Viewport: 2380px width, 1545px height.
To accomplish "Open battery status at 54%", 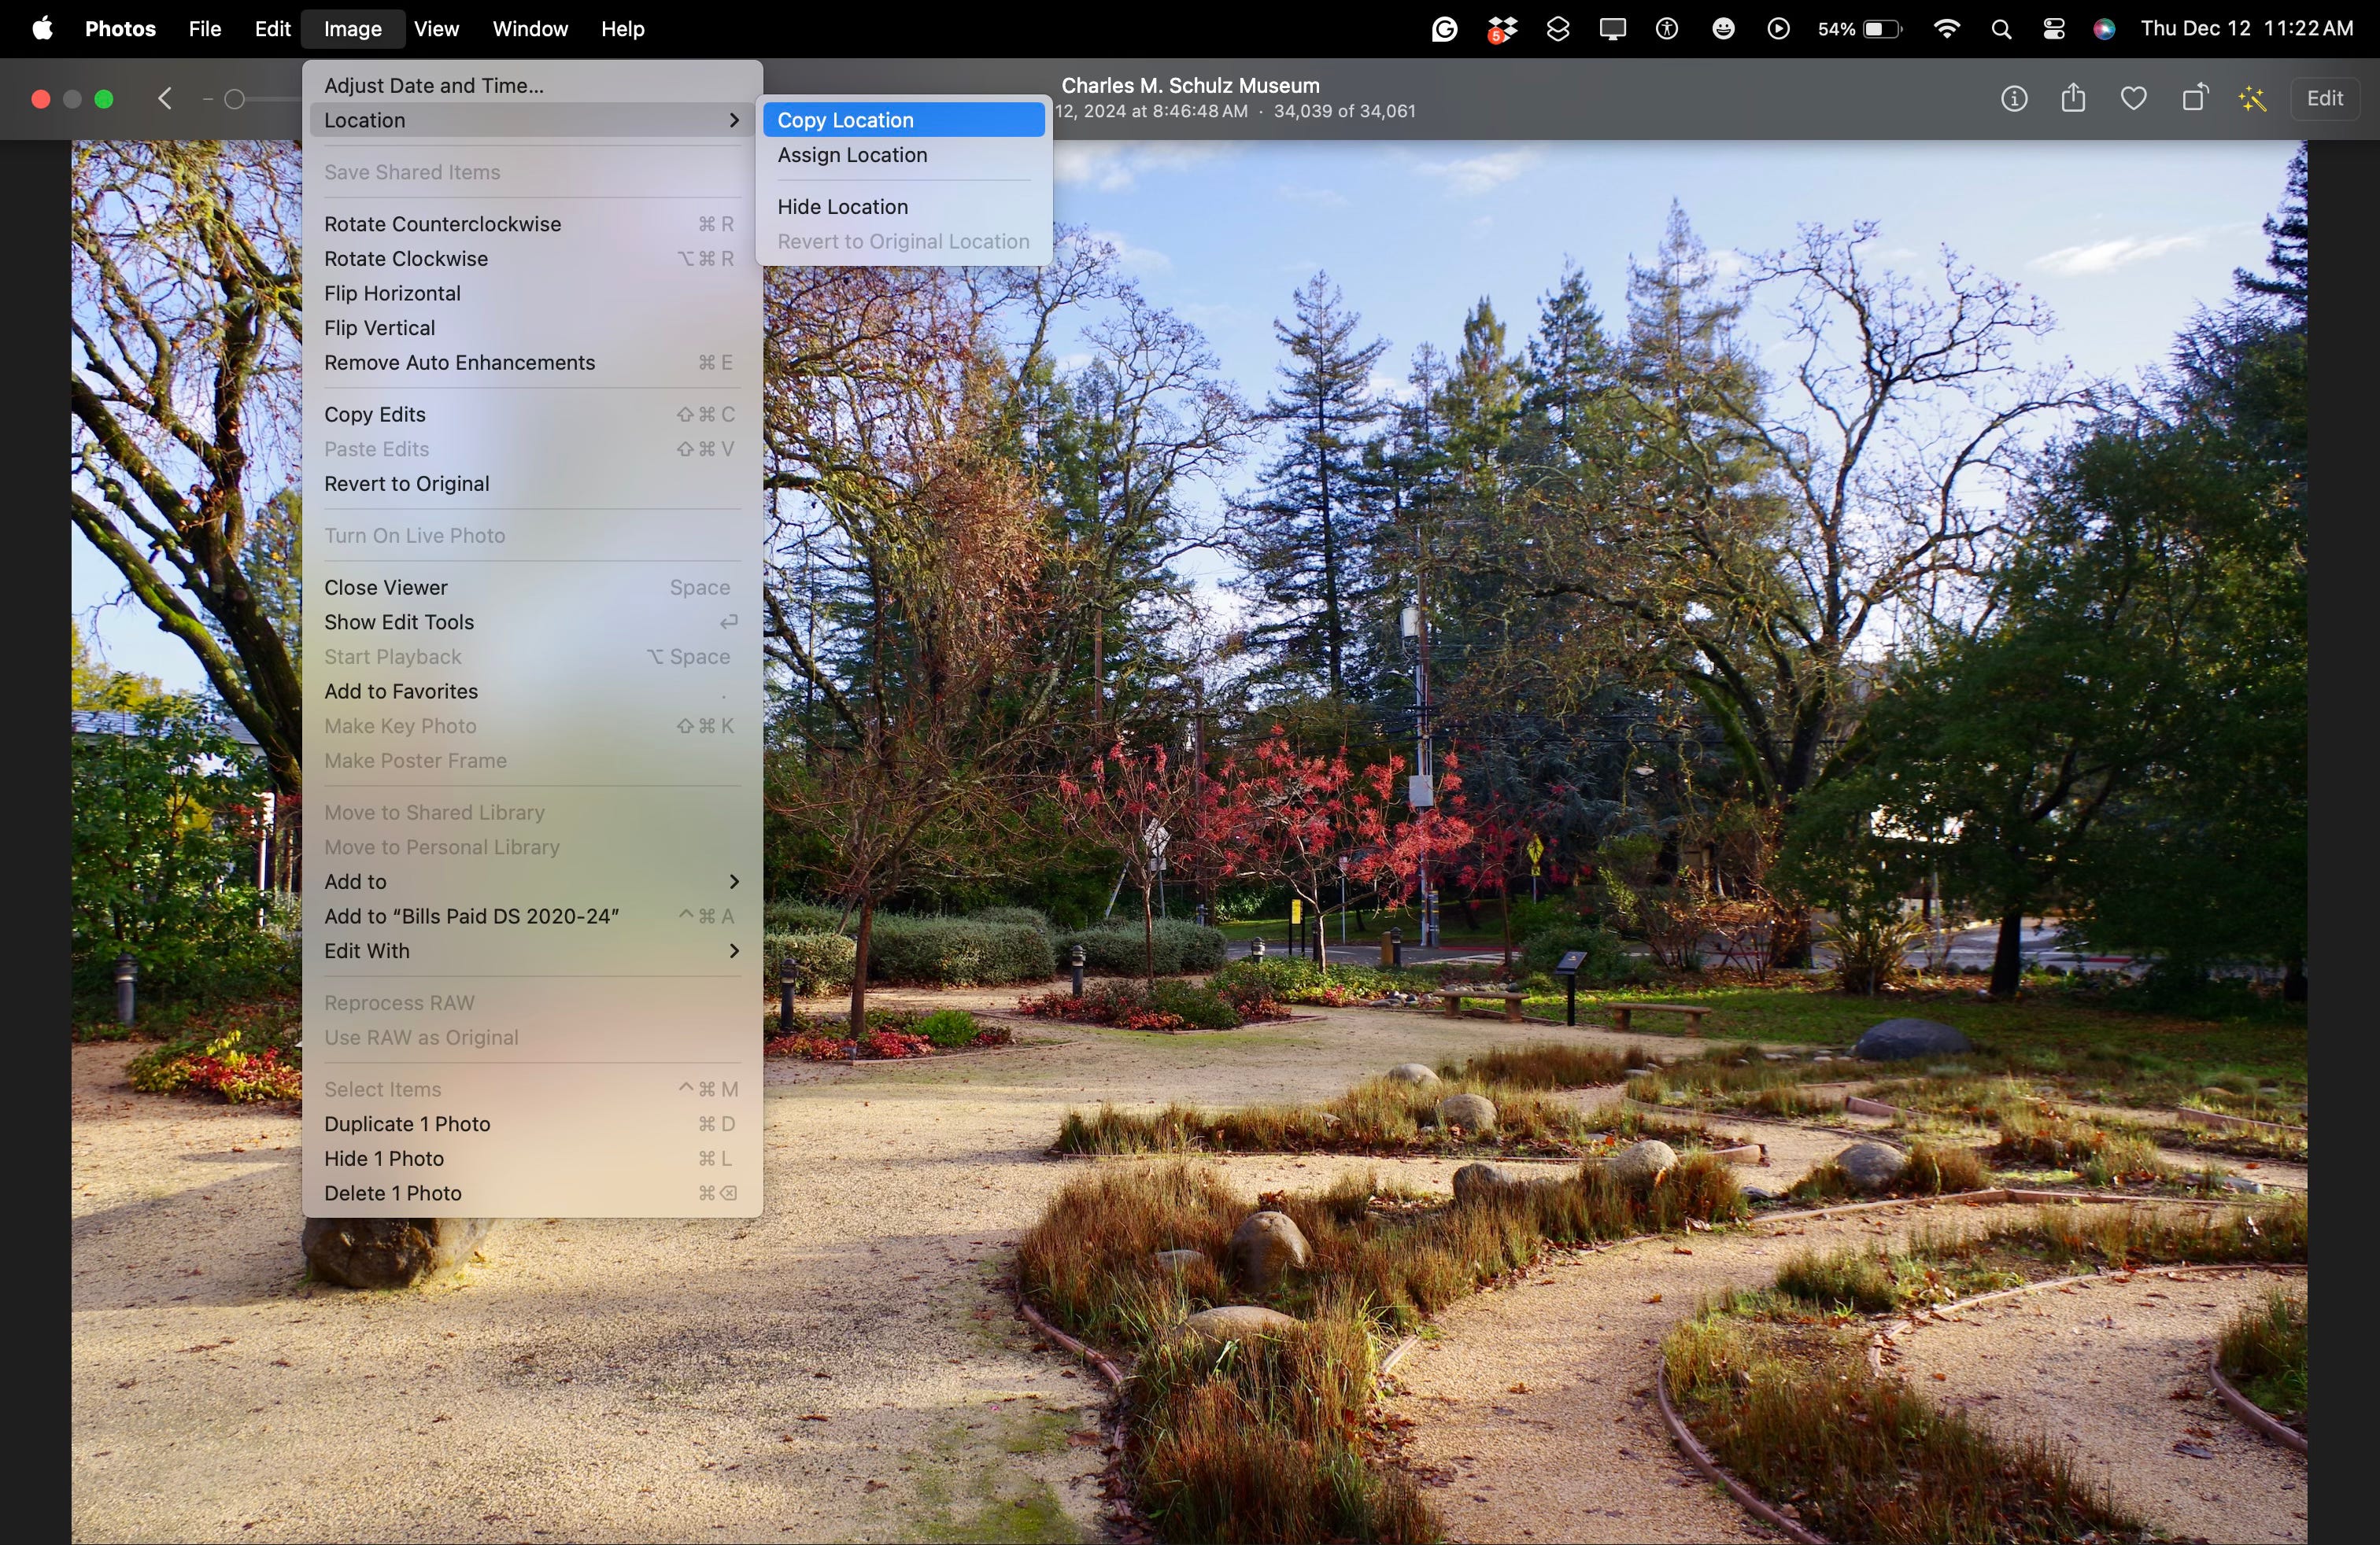I will (1859, 29).
